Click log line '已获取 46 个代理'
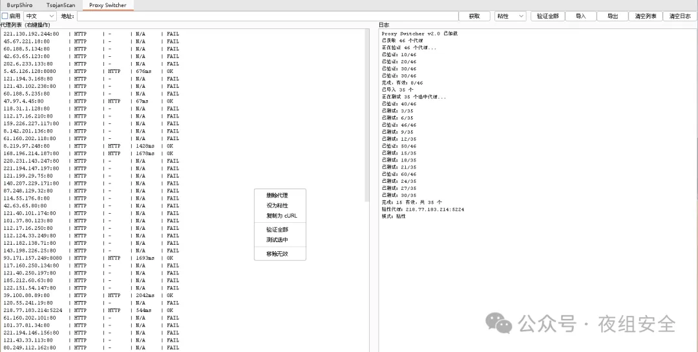698x352 pixels. [x=402, y=41]
